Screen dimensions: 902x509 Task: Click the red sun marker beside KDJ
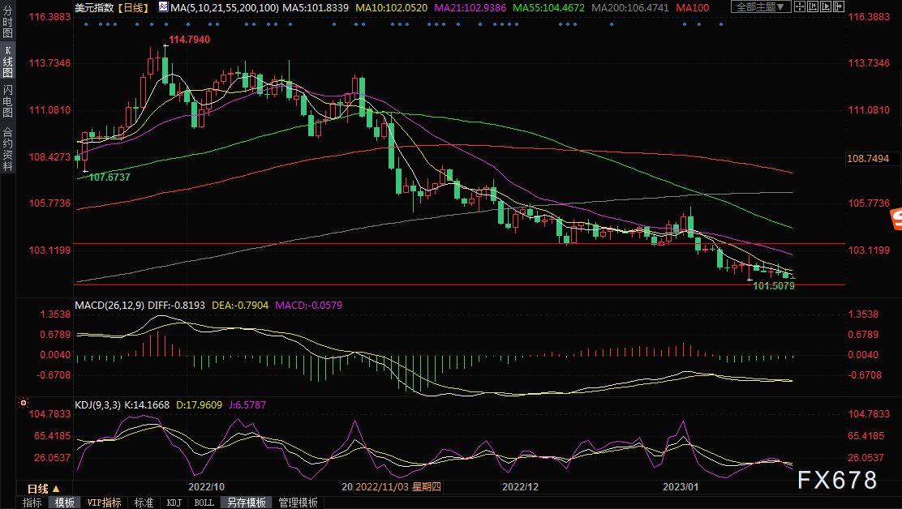tap(24, 403)
